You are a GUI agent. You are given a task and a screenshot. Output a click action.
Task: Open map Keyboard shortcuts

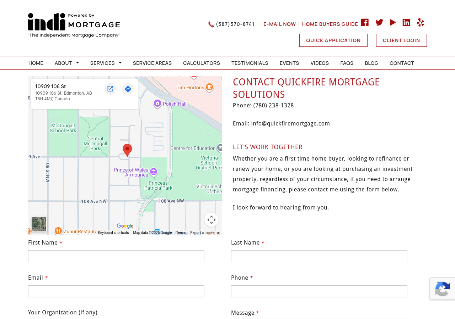point(113,233)
